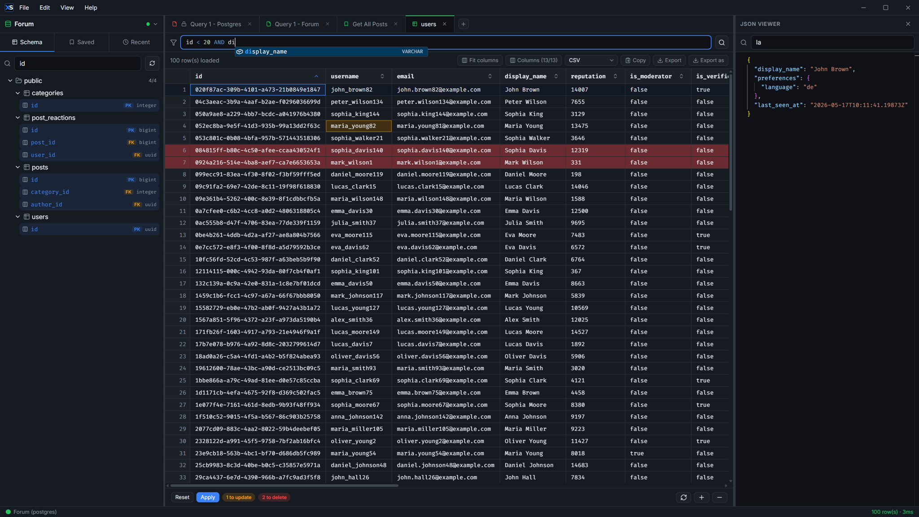Remove selected row with minus button
The image size is (919, 517).
[x=719, y=497]
